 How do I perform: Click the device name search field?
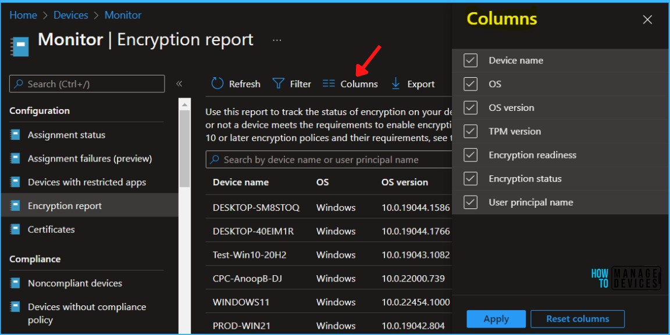[332, 160]
